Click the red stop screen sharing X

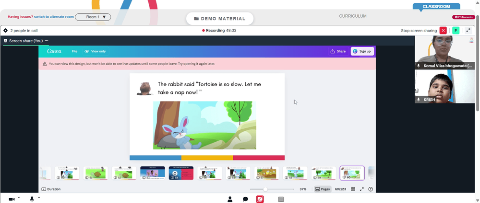point(443,31)
